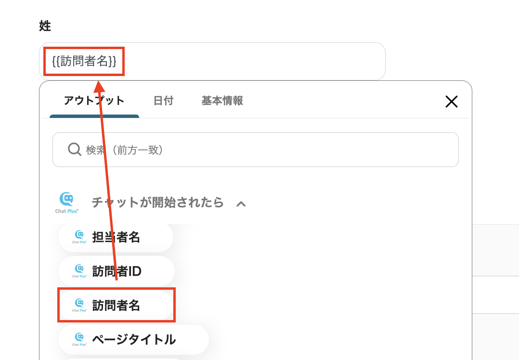Image resolution: width=519 pixels, height=360 pixels.
Task: Collapse the チャットが開始されたら section chevron
Action: point(241,204)
